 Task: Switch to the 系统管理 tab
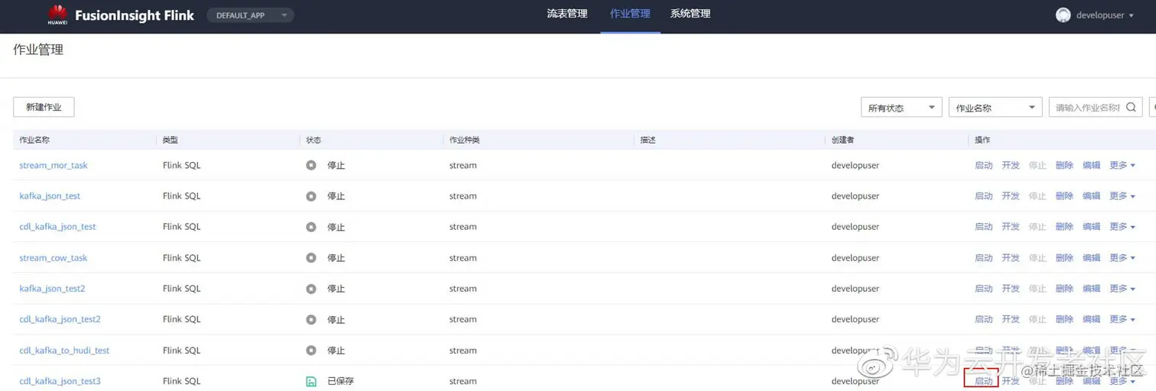coord(690,14)
